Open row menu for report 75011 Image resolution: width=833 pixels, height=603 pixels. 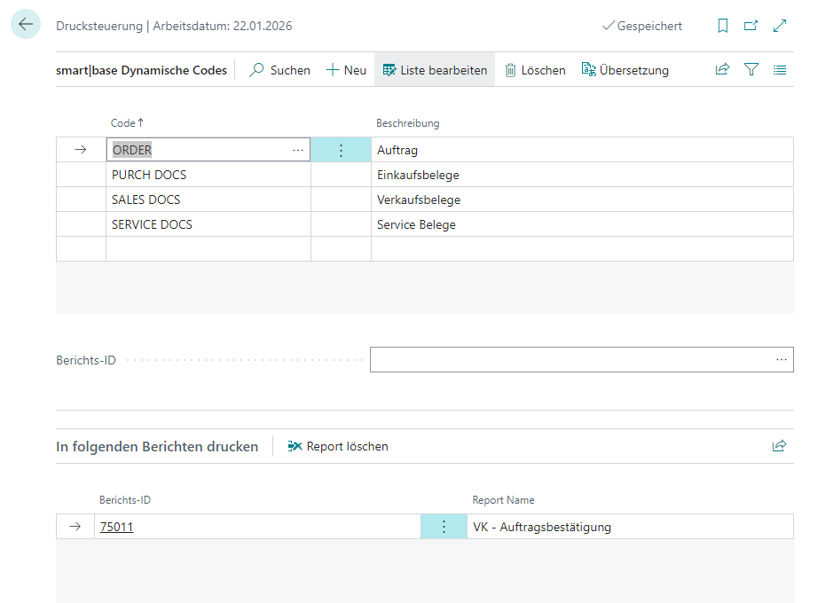coord(444,527)
